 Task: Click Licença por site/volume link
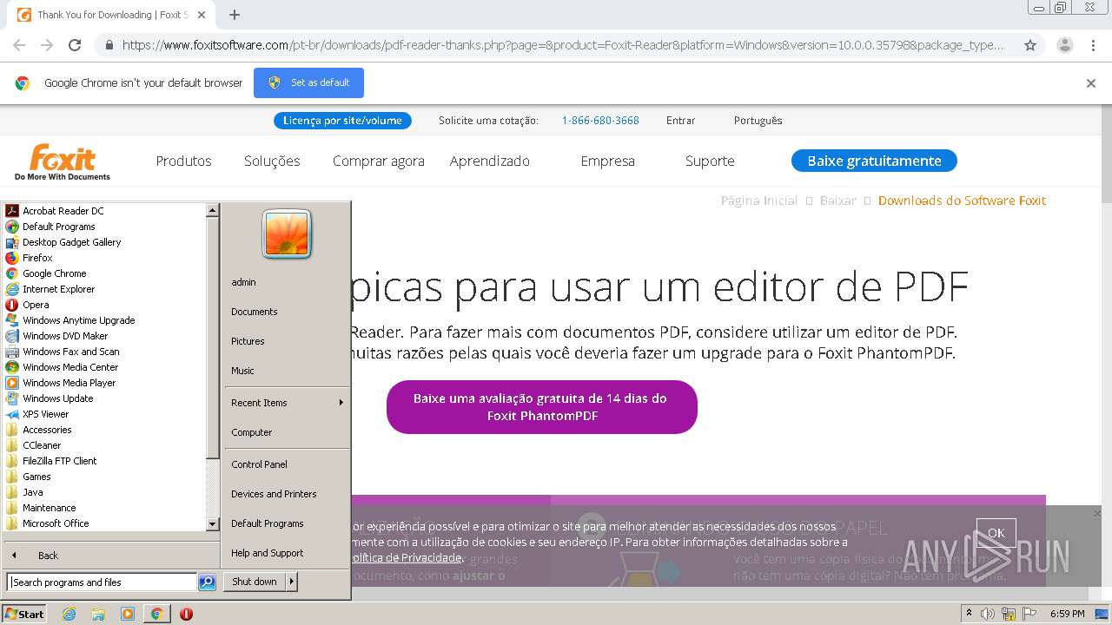click(342, 121)
